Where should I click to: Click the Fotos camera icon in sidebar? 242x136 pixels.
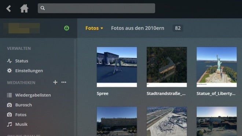9,115
